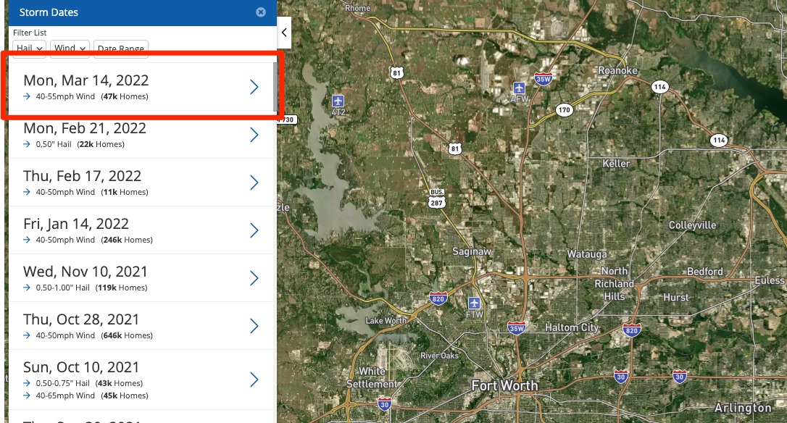Click the Keller city label on map

[616, 164]
